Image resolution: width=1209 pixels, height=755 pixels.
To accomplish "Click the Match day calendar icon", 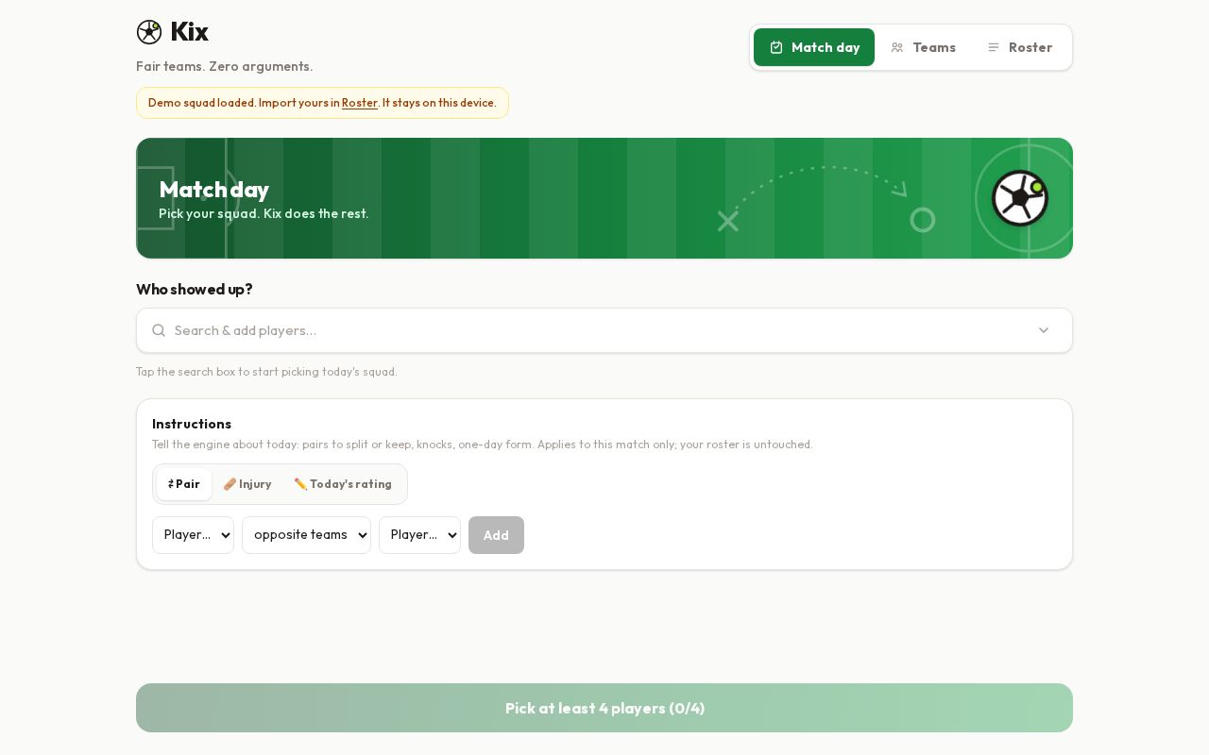I will (x=776, y=47).
